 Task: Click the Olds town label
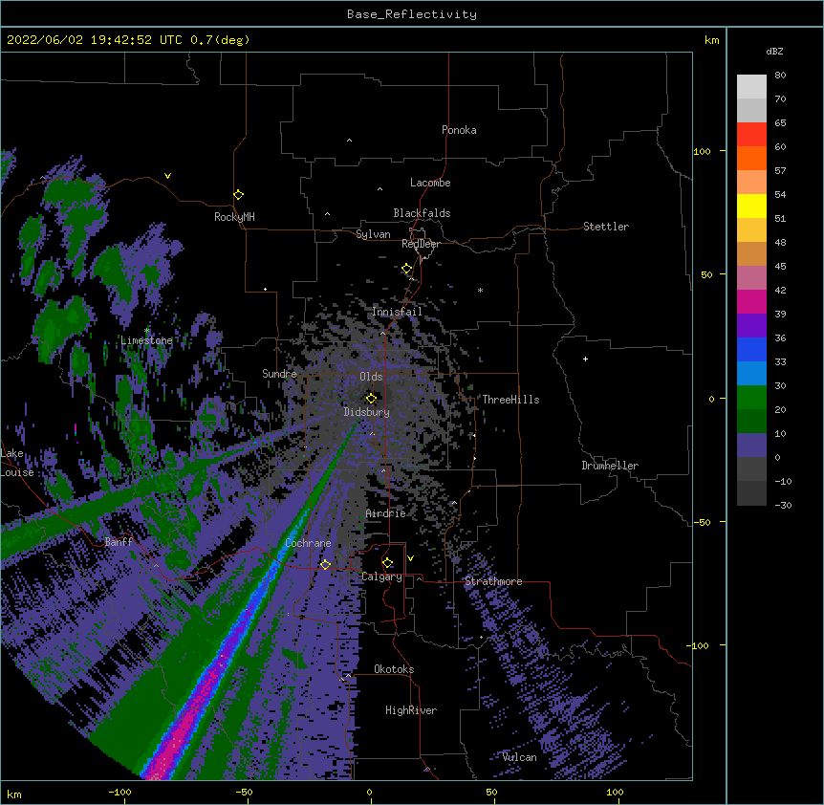coord(371,377)
